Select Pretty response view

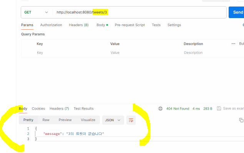click(28, 120)
